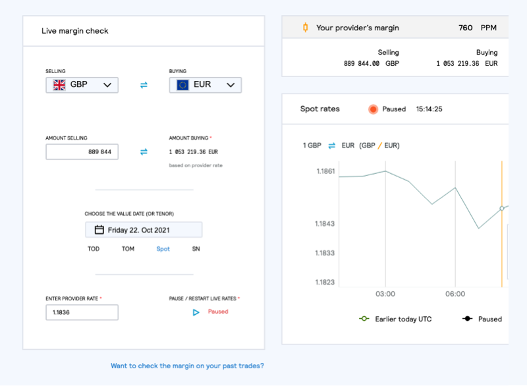Select the TOD tenor option
Image resolution: width=527 pixels, height=386 pixels.
coord(93,249)
